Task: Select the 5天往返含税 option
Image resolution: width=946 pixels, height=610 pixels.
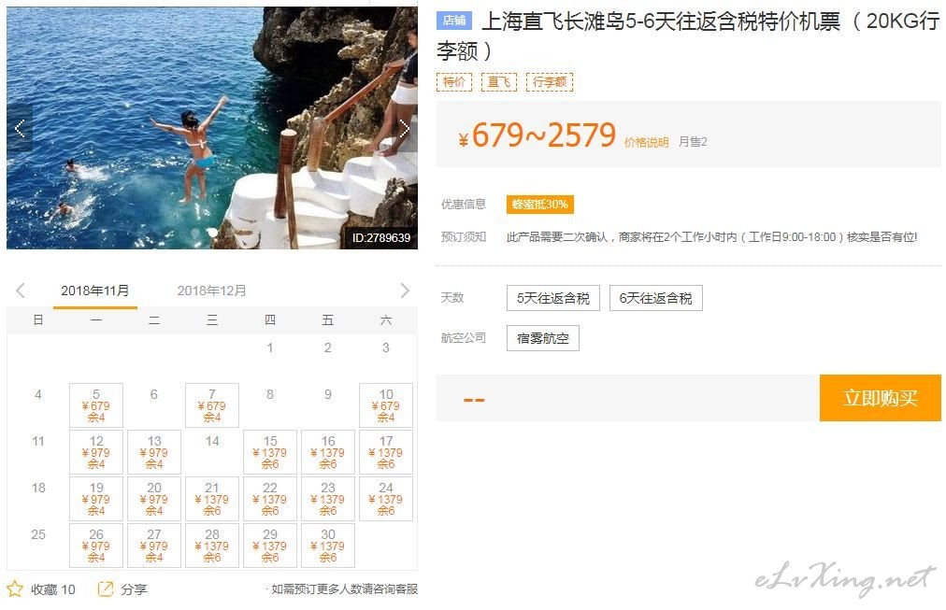Action: point(553,298)
